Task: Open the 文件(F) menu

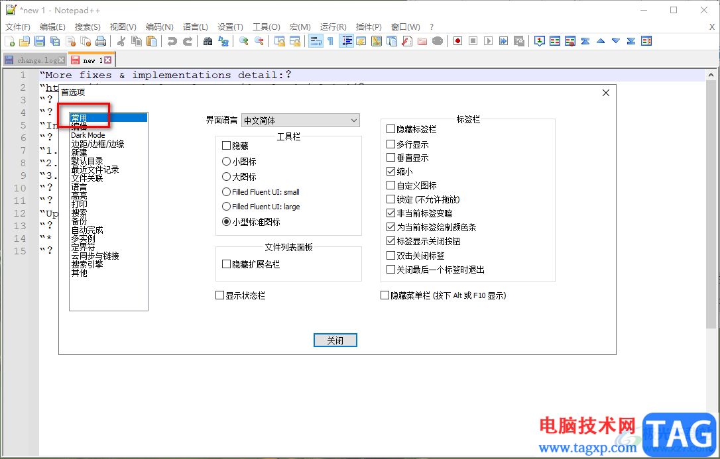Action: [x=18, y=27]
